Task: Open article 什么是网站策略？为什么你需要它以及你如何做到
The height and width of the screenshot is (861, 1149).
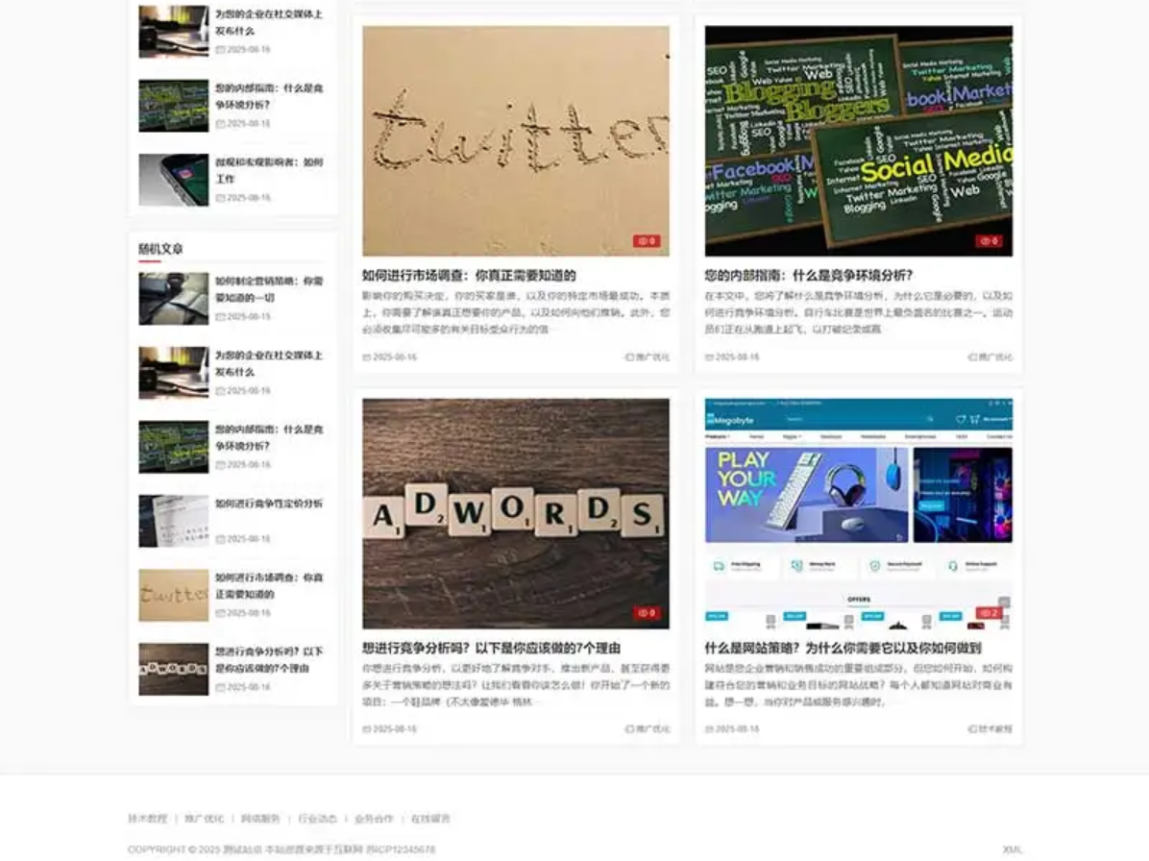Action: 843,648
